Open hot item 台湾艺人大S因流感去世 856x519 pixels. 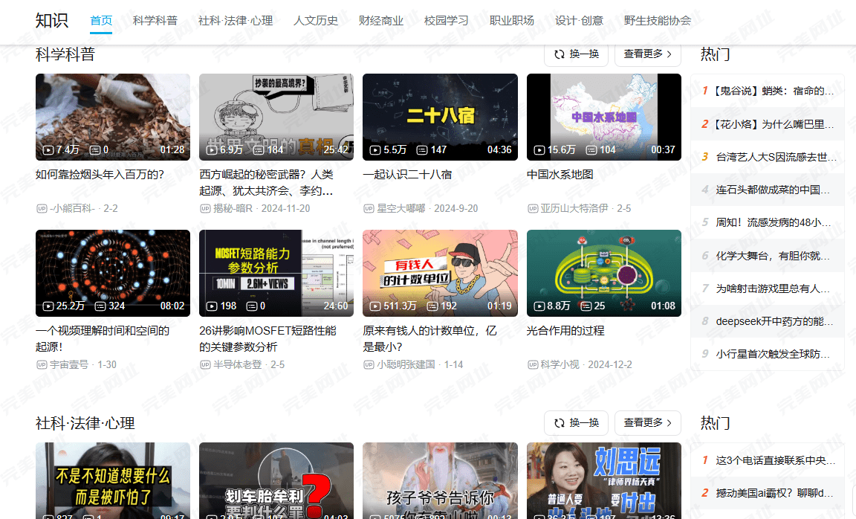(768, 157)
